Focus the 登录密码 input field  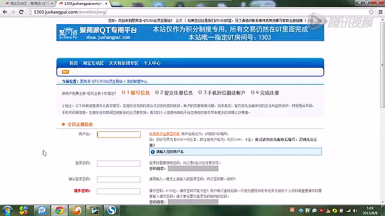click(119, 163)
